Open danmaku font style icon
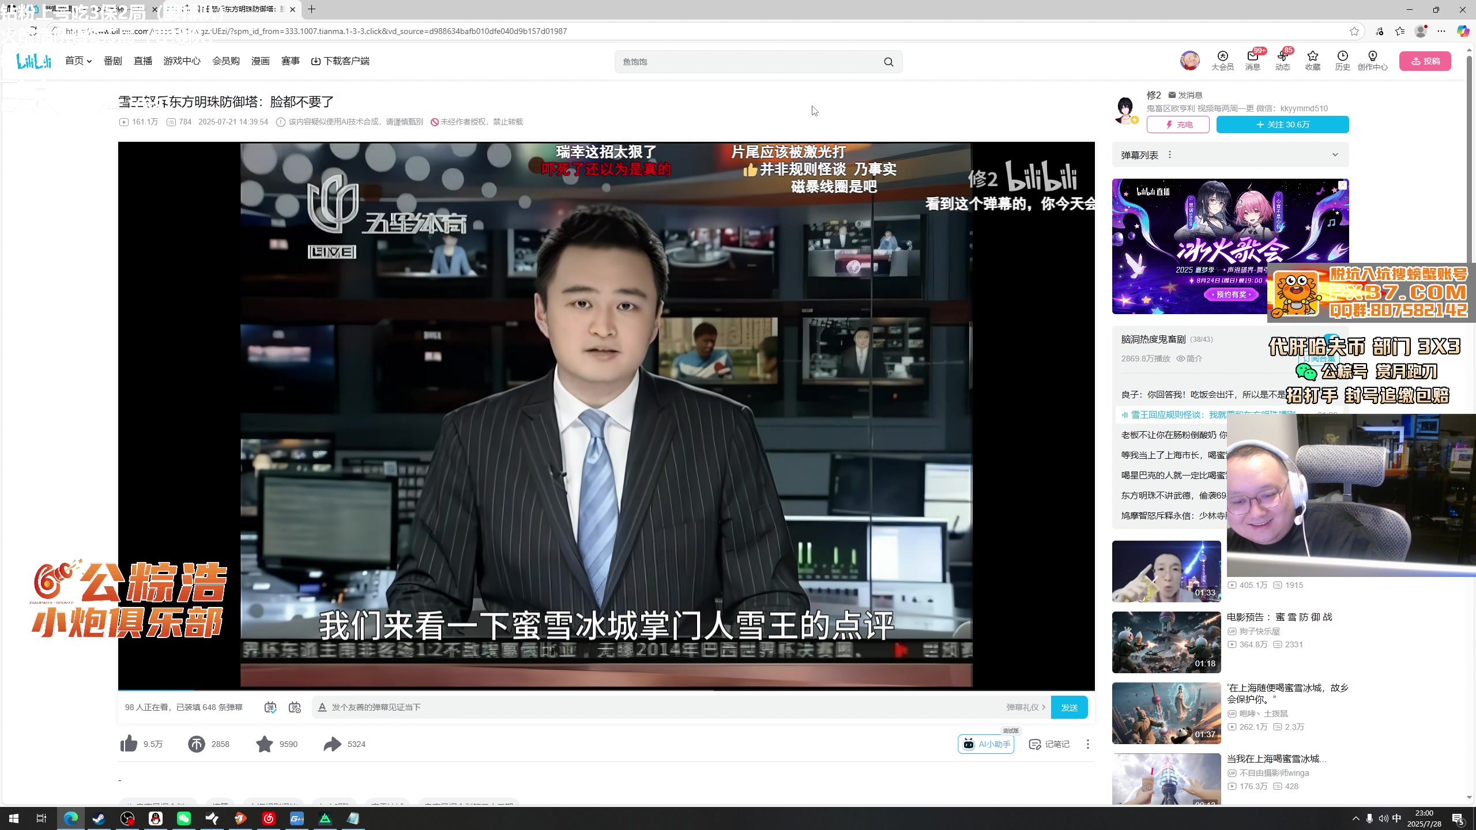 (322, 707)
